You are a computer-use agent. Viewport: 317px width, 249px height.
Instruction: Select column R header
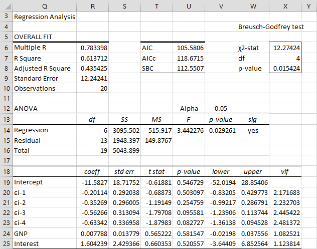pos(93,6)
